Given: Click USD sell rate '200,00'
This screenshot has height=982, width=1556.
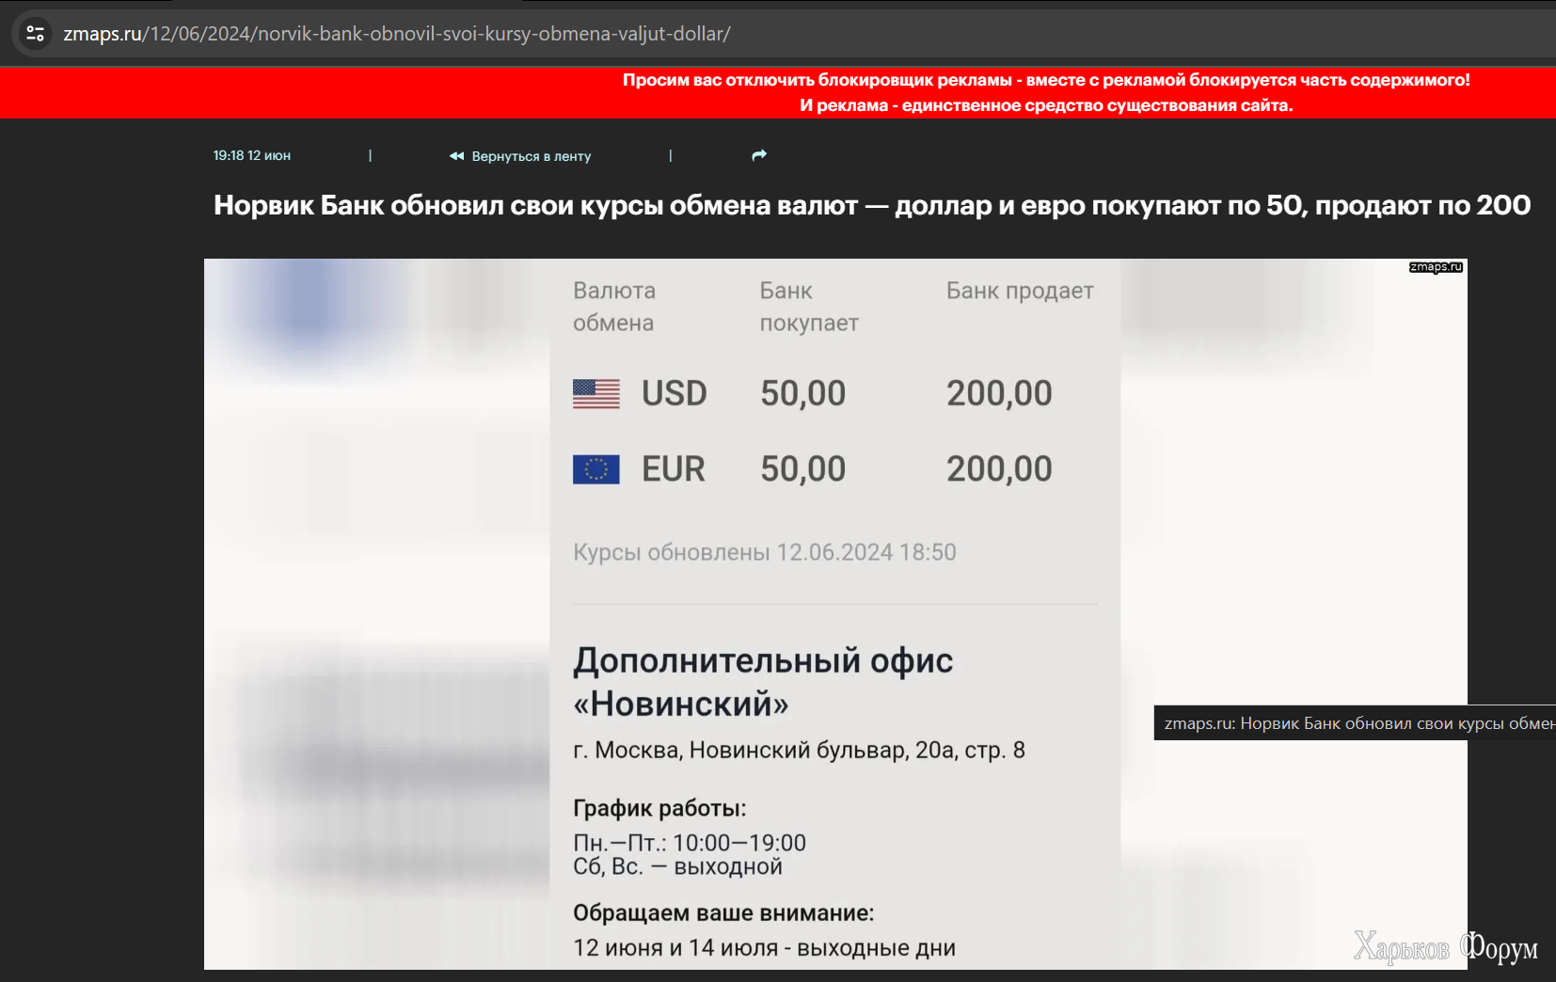Looking at the screenshot, I should point(999,393).
